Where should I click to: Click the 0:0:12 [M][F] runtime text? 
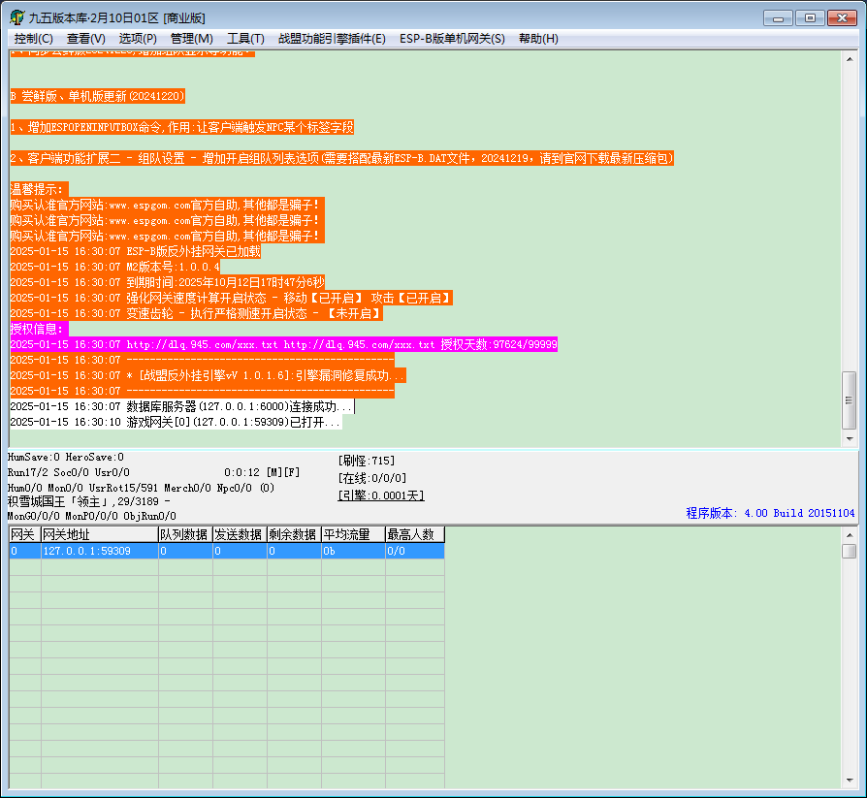point(262,473)
